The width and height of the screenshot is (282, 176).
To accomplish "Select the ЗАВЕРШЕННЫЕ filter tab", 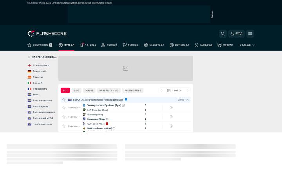I will (x=108, y=90).
